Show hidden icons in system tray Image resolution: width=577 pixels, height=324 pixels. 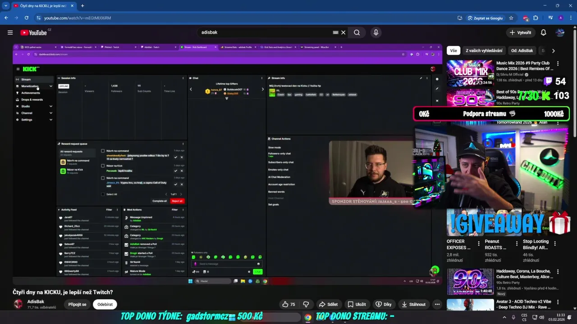coord(504,317)
